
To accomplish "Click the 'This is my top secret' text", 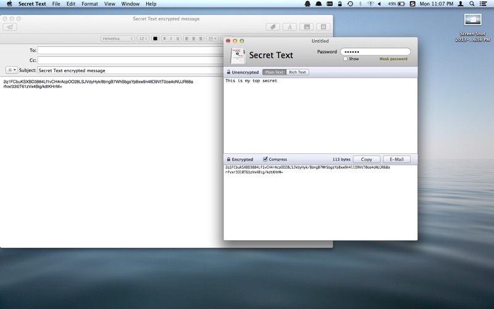I will [251, 81].
